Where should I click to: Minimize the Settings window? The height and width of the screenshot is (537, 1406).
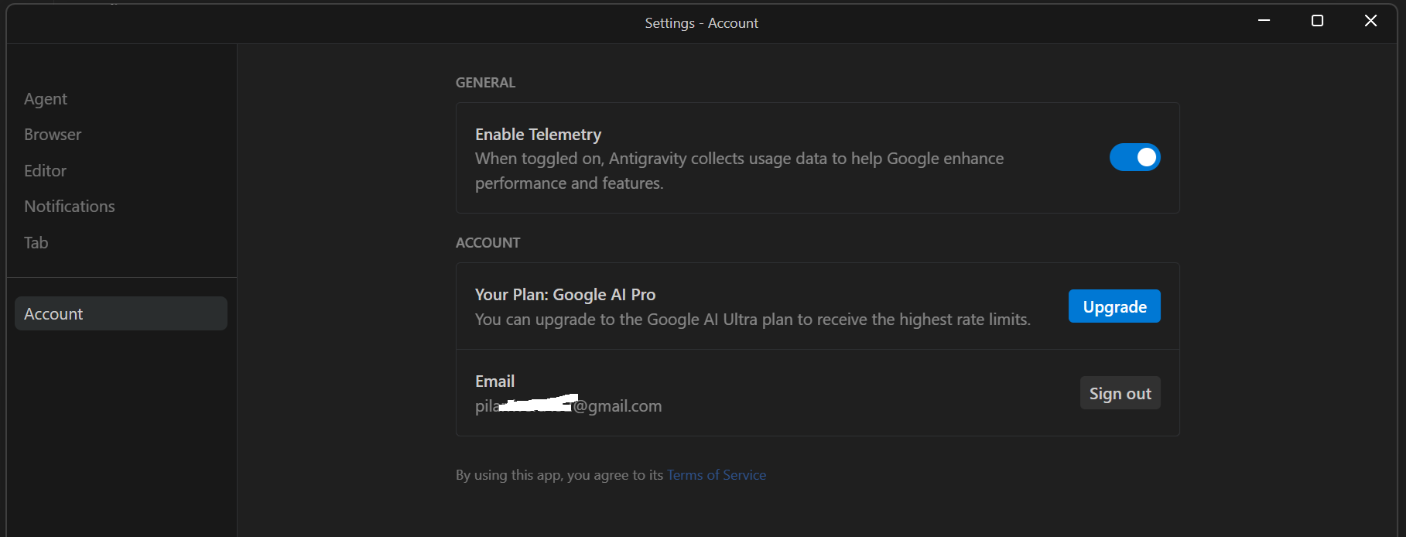tap(1264, 21)
